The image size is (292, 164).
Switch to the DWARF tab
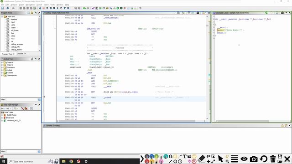20,54
